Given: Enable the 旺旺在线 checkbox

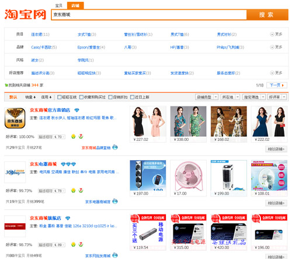Looking at the screenshot, I should point(60,97).
